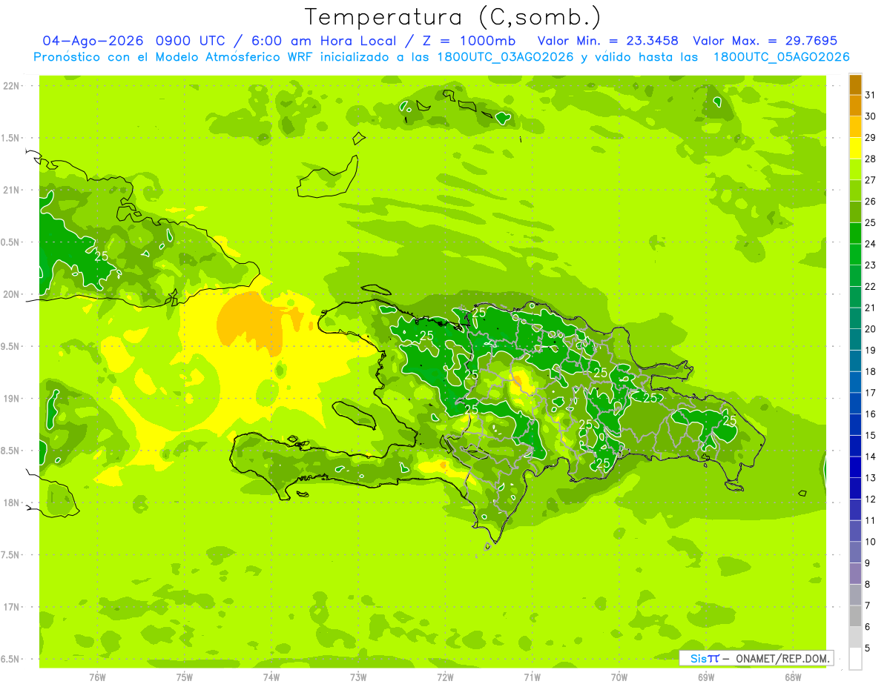Click the '1800UTC_05AGO2026' valid-until time
The height and width of the screenshot is (687, 890).
781,57
